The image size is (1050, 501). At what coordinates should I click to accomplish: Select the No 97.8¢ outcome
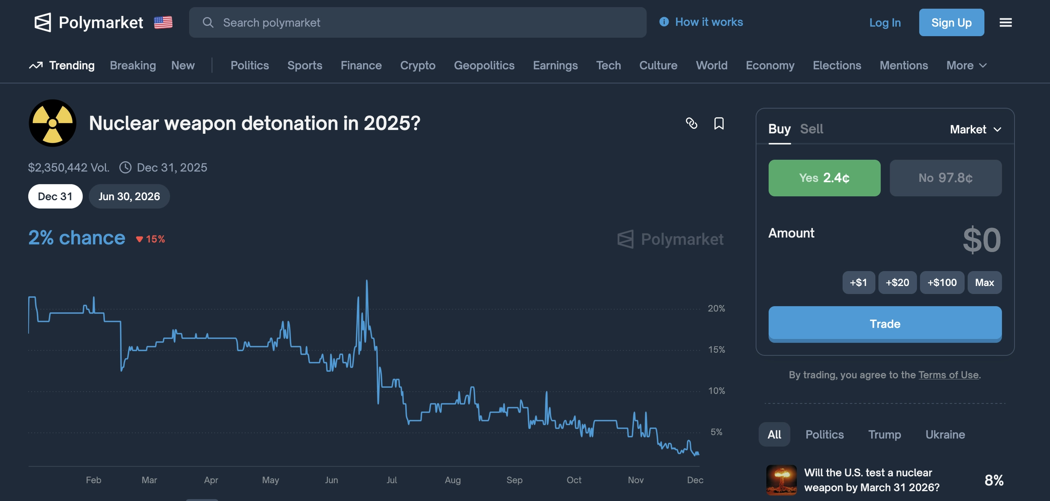945,178
